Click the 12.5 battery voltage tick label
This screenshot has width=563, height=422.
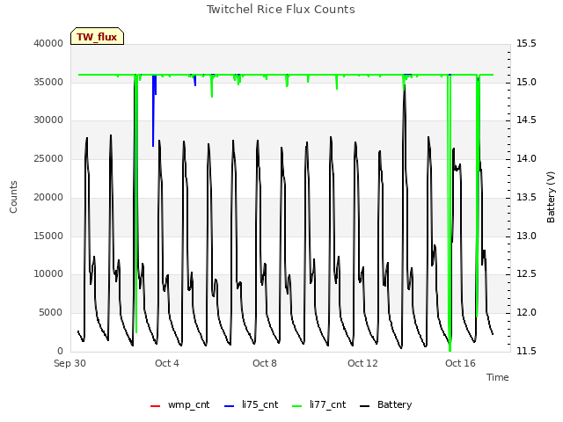526,274
